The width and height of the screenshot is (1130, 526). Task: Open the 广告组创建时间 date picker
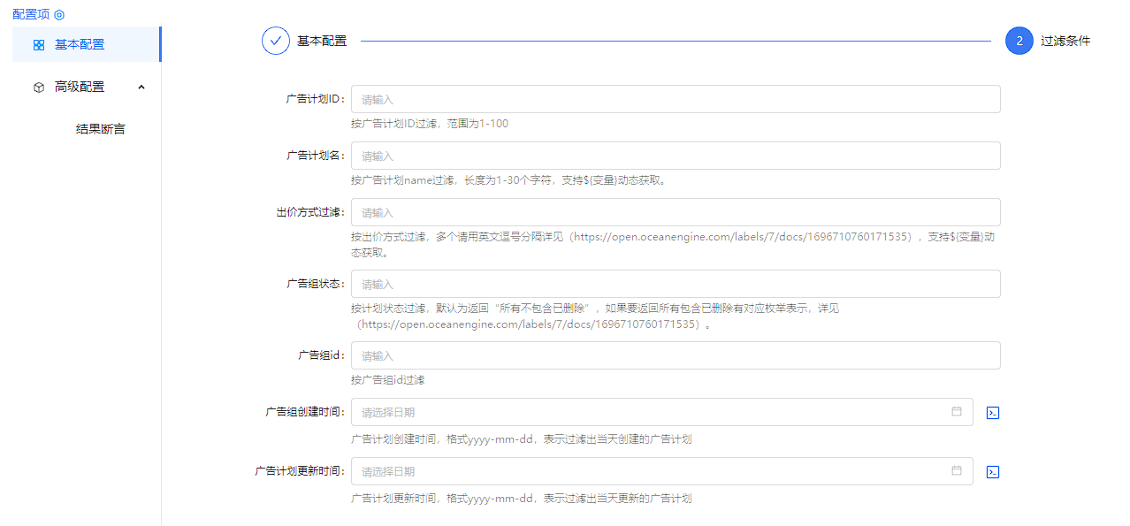pos(645,412)
